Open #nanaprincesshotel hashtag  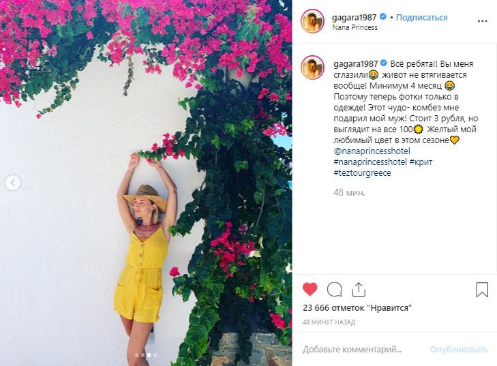[x=370, y=162]
